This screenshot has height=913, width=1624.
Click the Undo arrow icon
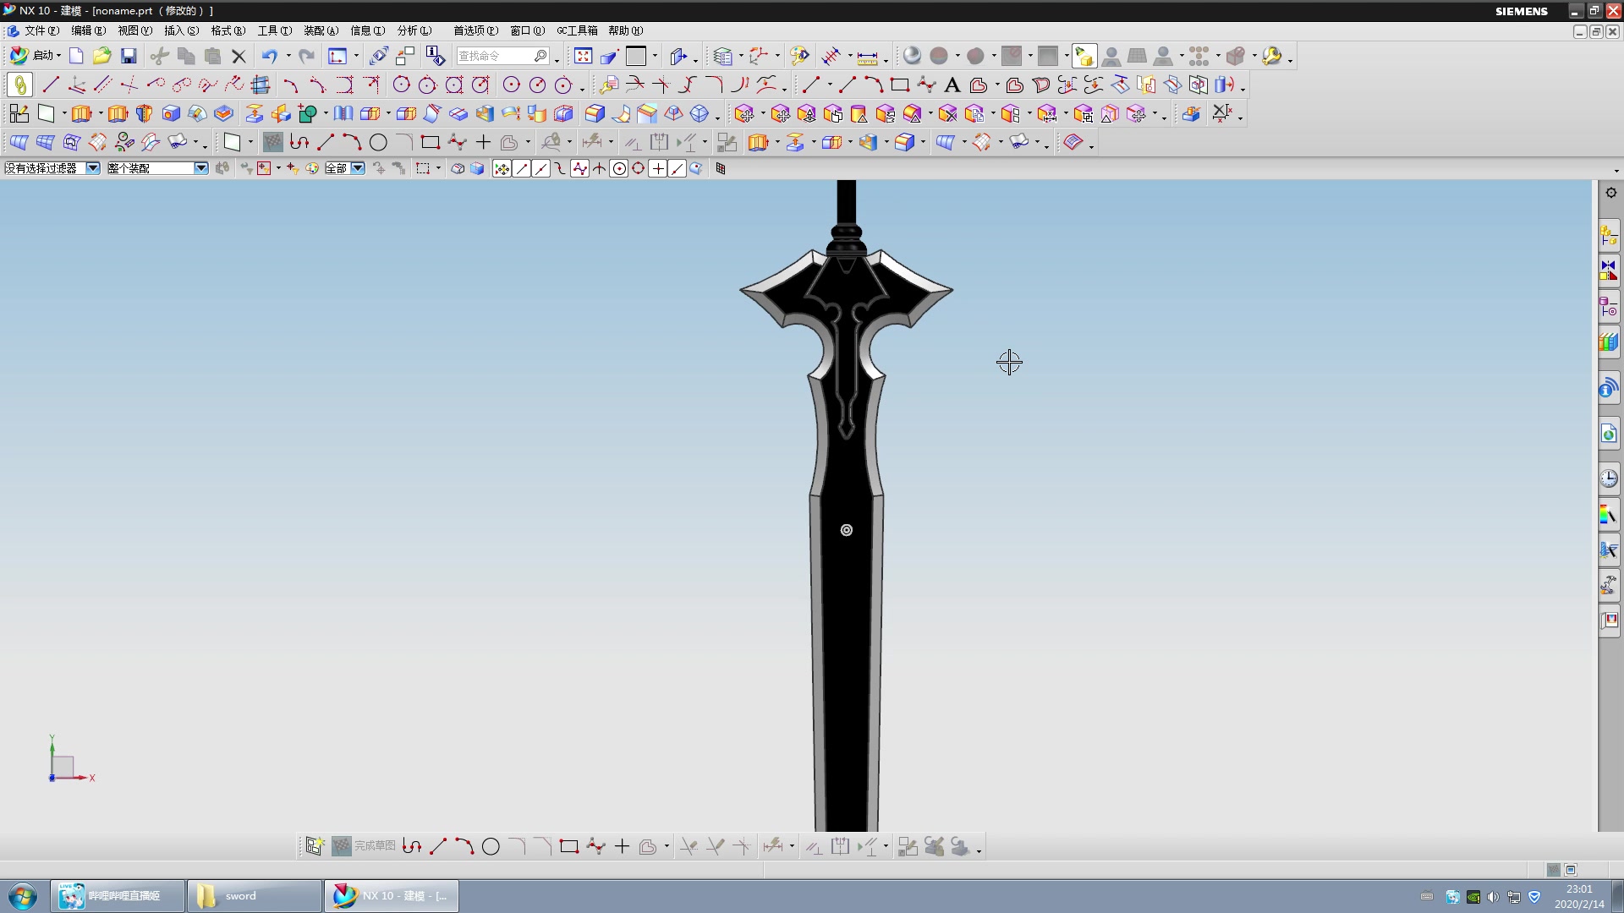(269, 56)
